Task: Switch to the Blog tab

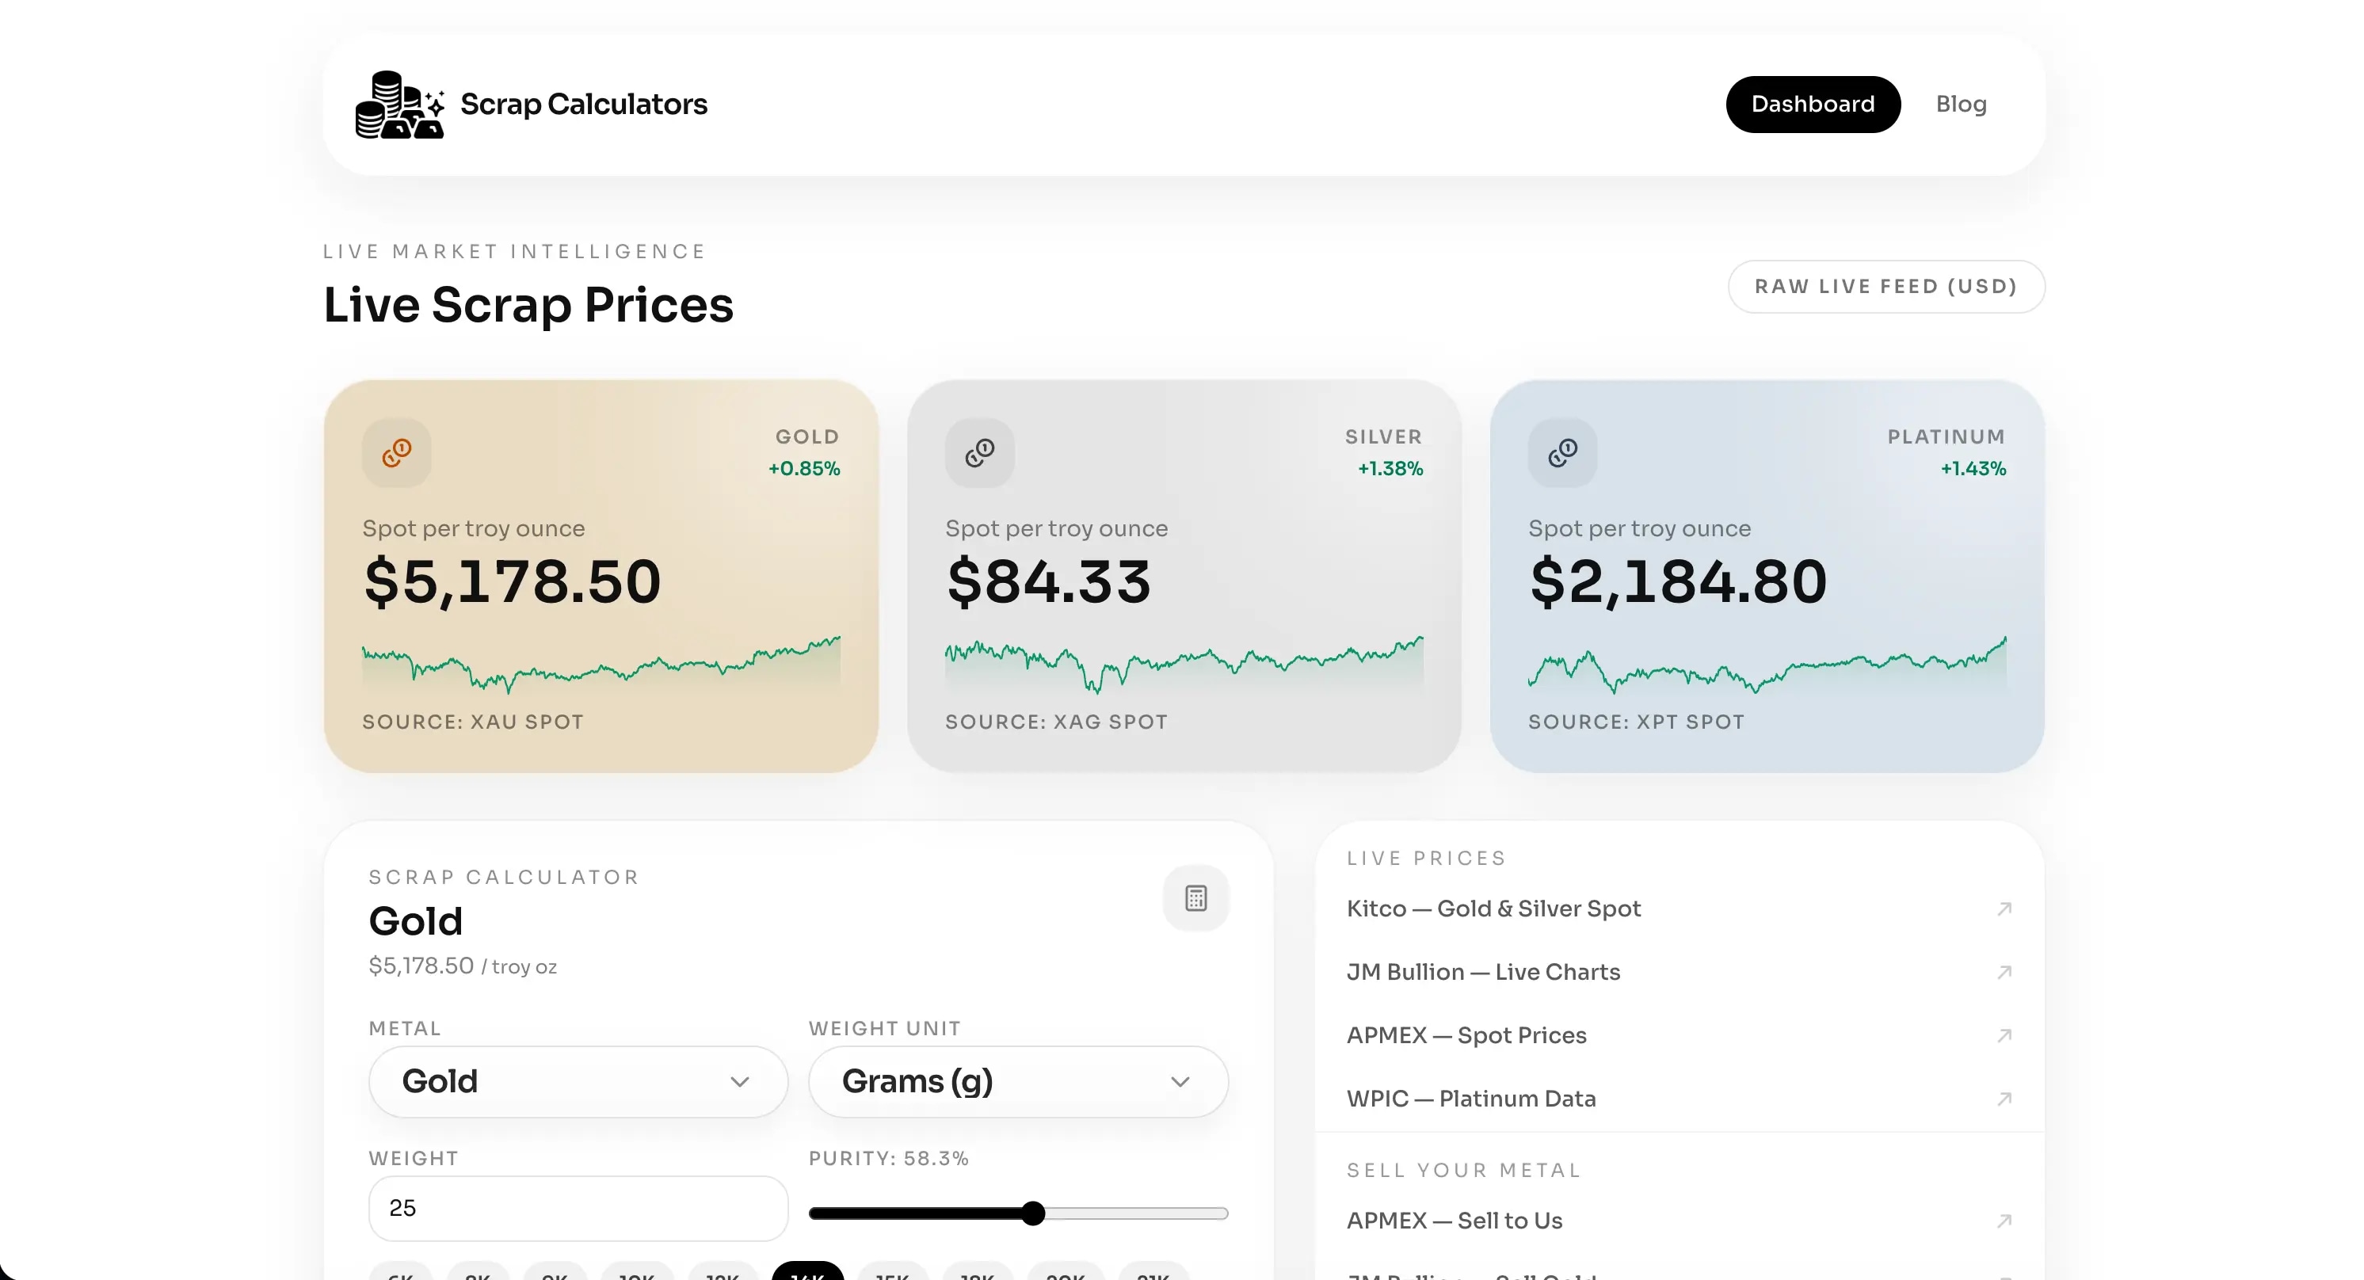Action: point(1961,104)
